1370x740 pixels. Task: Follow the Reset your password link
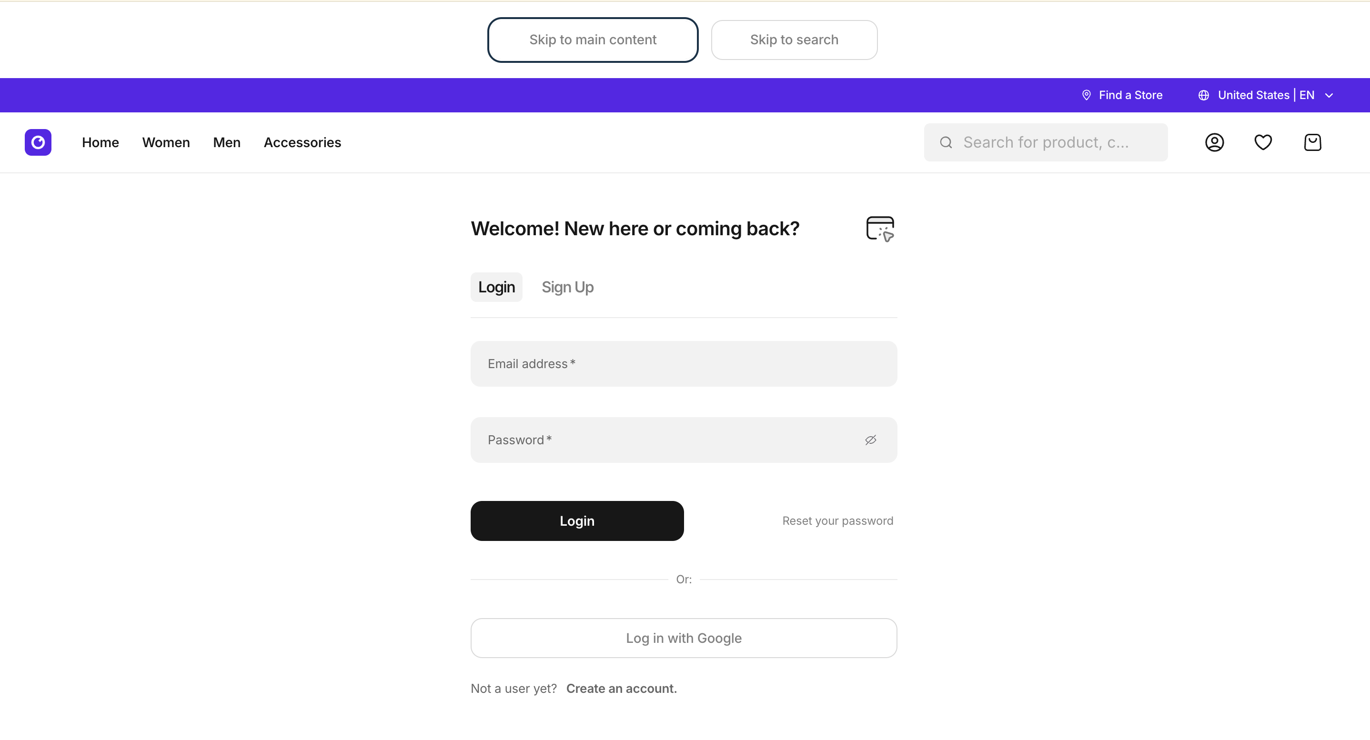[x=837, y=521]
